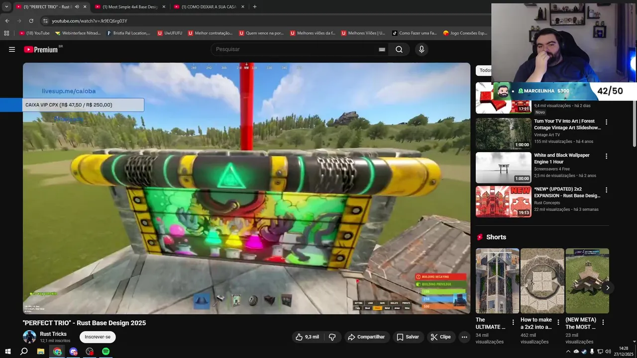Focus the Pesquisar search field
Viewport: 637px width, 358px height.
click(295, 49)
